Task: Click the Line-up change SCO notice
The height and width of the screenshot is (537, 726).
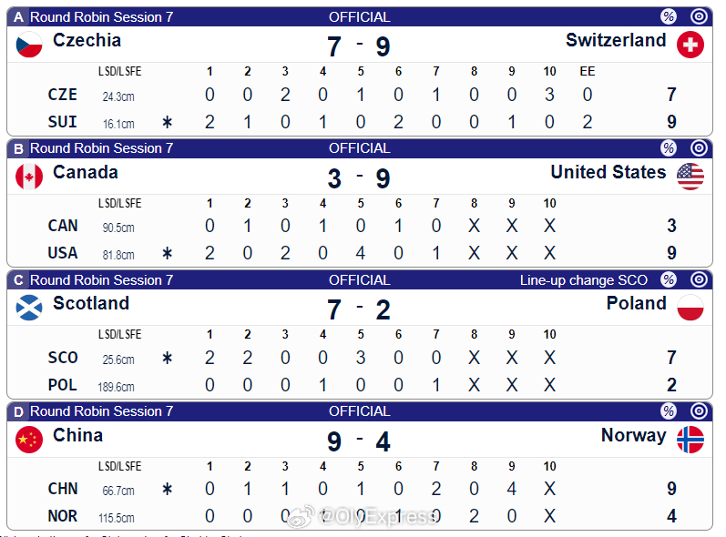Action: 583,280
